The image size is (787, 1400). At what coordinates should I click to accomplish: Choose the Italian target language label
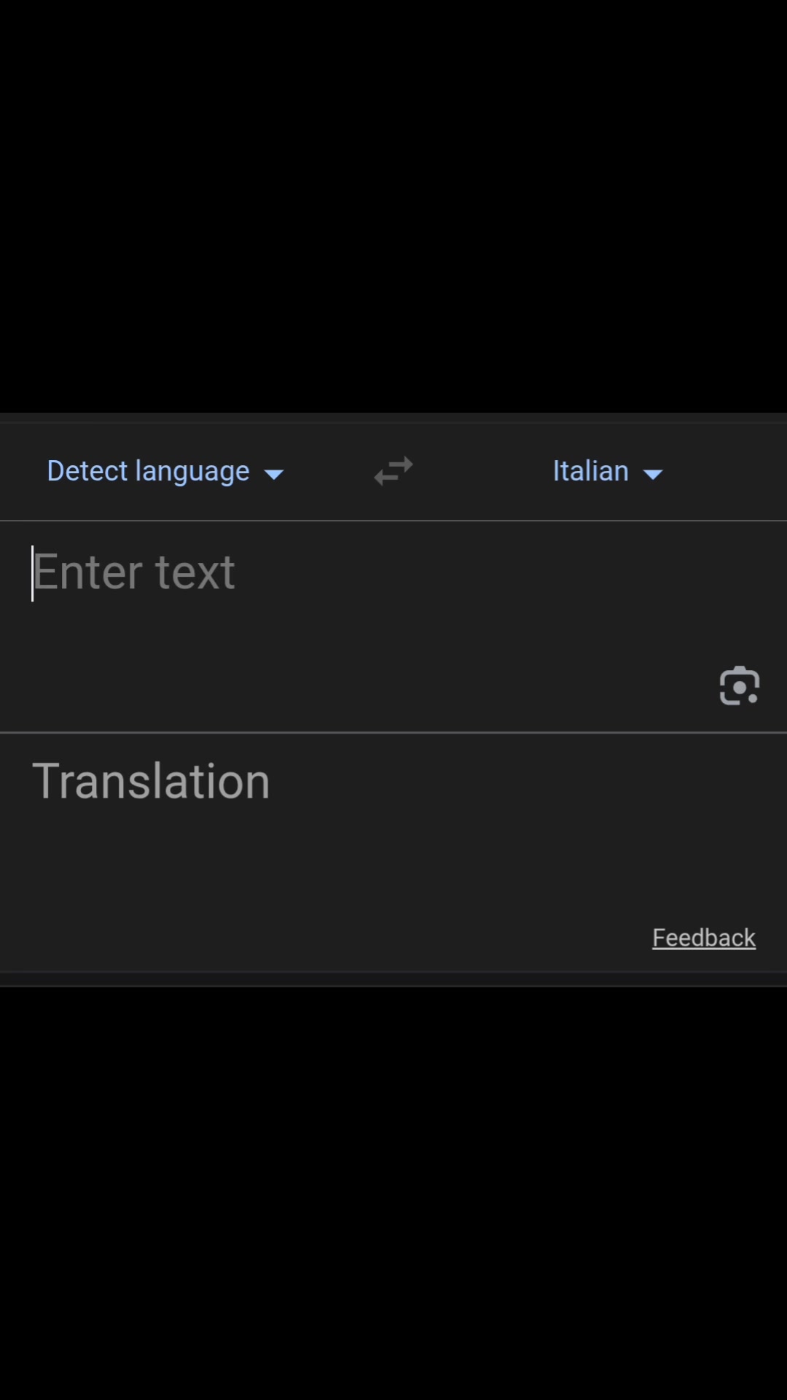pos(590,471)
